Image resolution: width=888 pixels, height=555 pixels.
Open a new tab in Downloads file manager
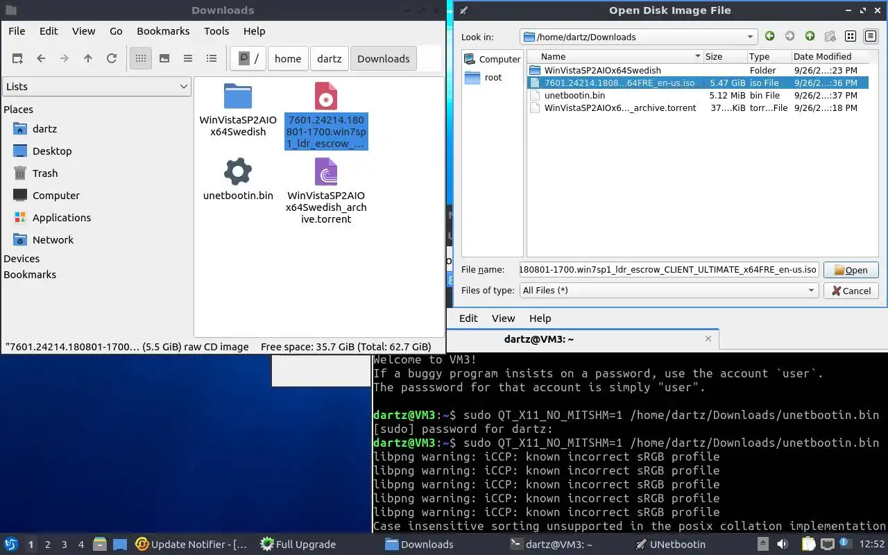(17, 59)
